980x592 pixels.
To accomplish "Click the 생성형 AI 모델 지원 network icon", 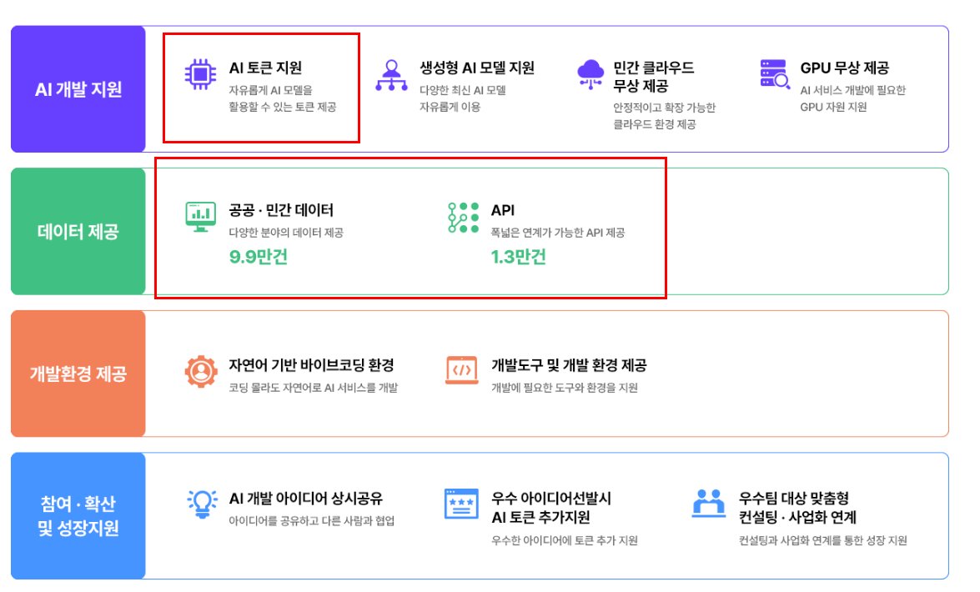I will pyautogui.click(x=391, y=75).
